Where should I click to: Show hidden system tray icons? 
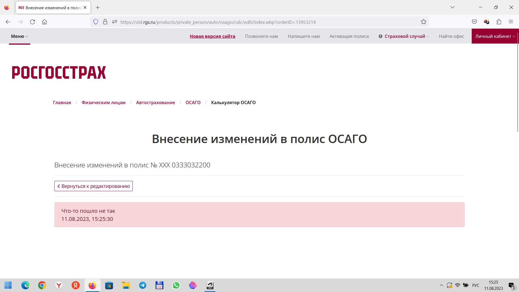point(441,285)
